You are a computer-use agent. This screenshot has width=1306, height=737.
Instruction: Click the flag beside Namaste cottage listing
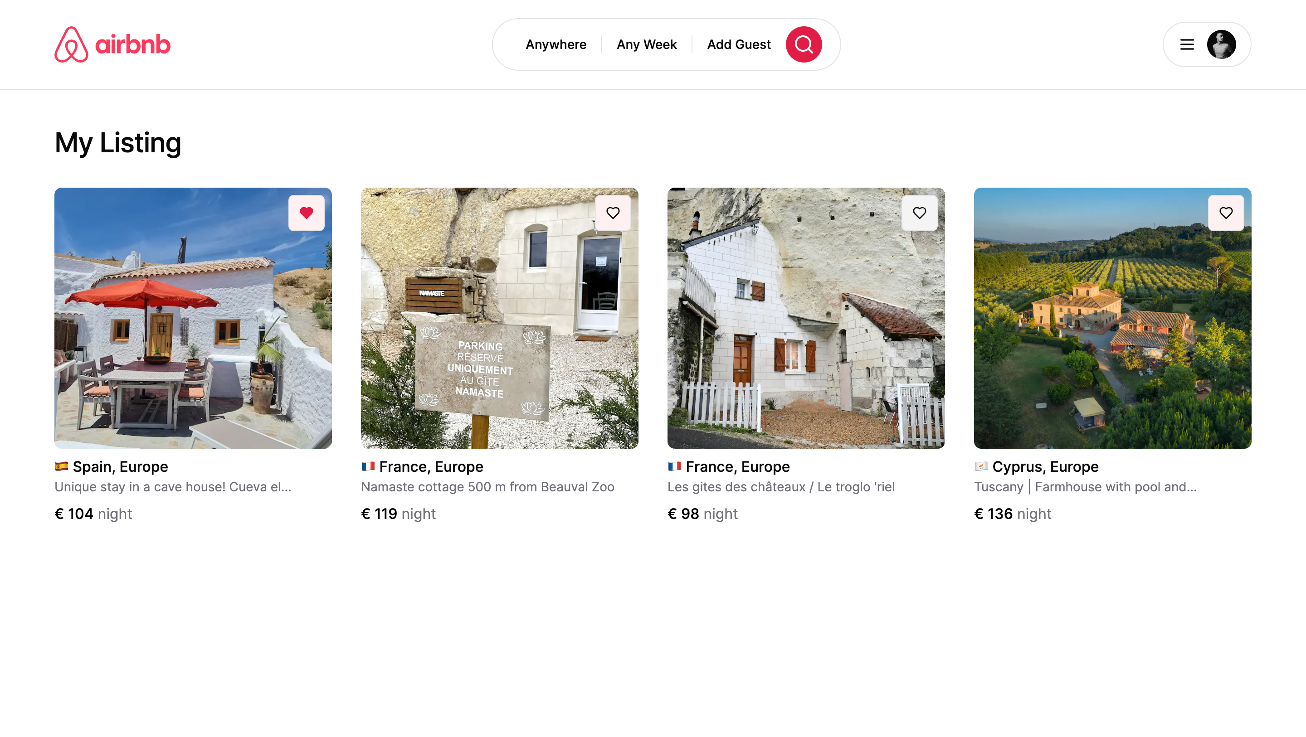coord(368,466)
